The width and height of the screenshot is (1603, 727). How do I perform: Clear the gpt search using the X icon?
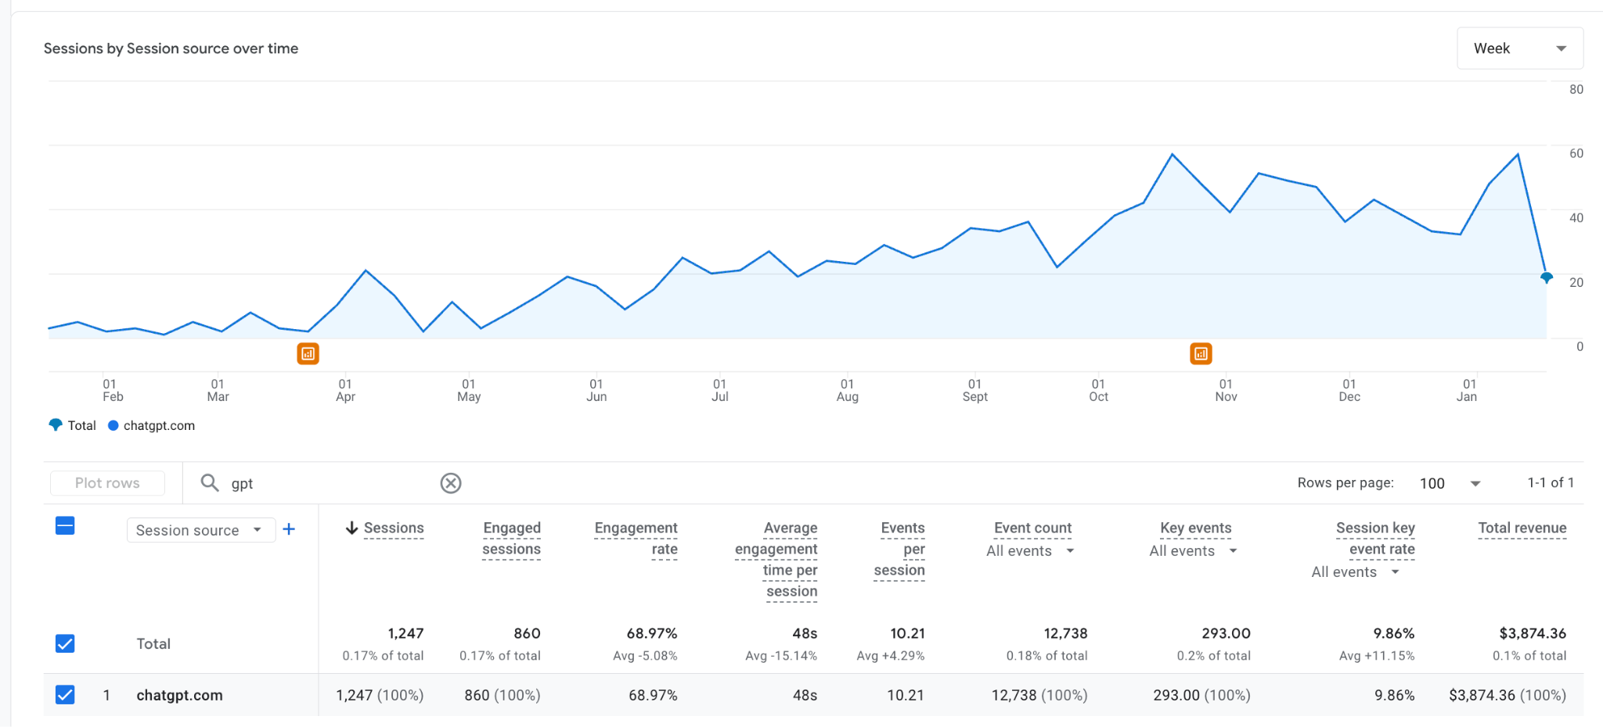tap(451, 482)
